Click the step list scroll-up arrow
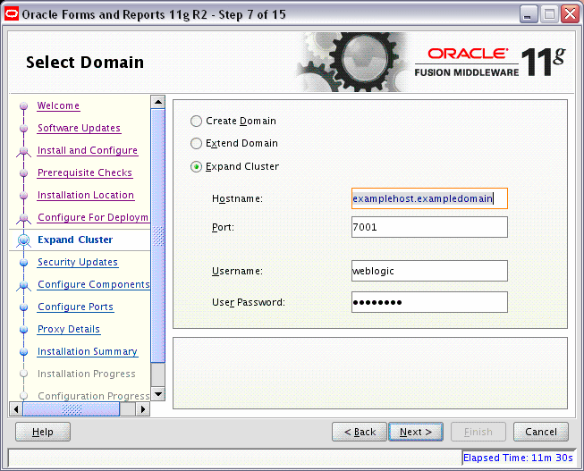 pyautogui.click(x=158, y=102)
